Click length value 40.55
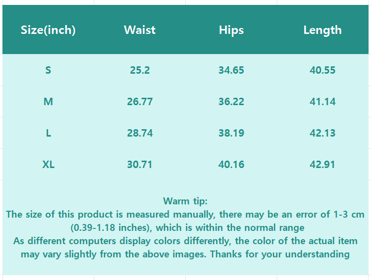 click(322, 70)
